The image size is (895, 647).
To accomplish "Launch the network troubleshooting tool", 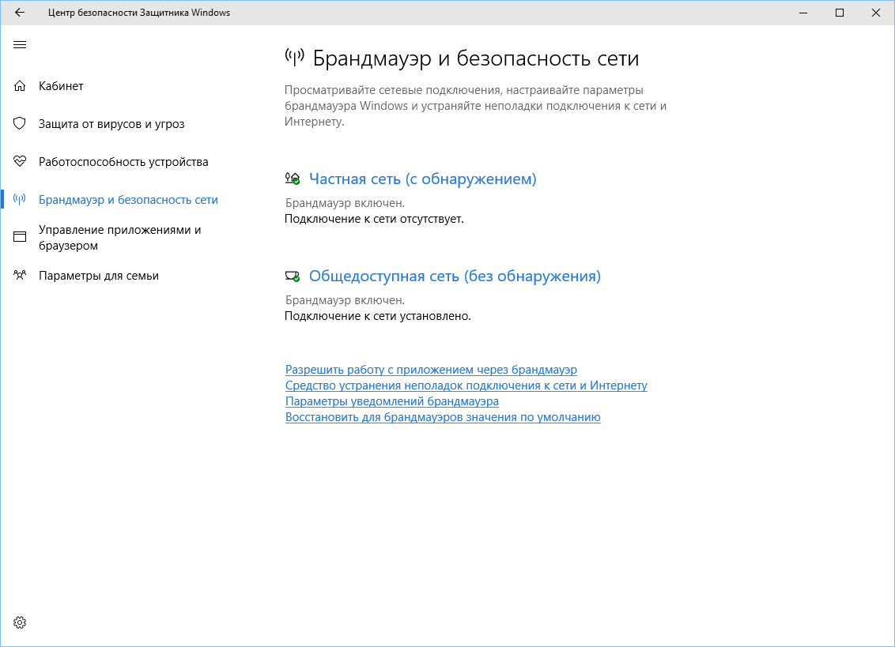I will 466,386.
